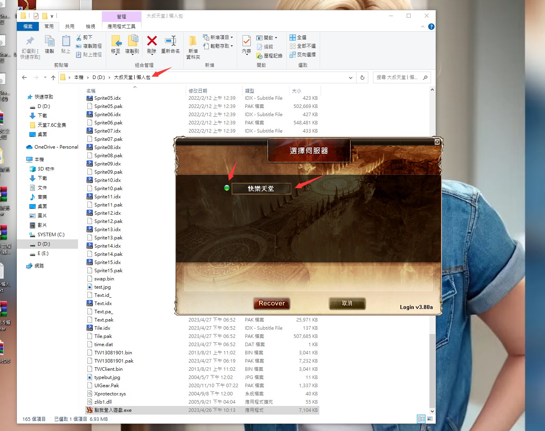The height and width of the screenshot is (431, 545).
Task: Click the Select all icon
Action: [x=293, y=38]
